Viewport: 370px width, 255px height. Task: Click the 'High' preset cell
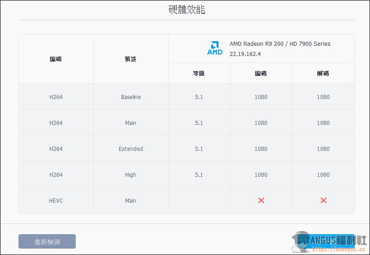click(130, 174)
